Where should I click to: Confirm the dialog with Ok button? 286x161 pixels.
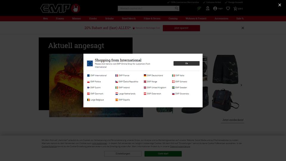click(186, 63)
